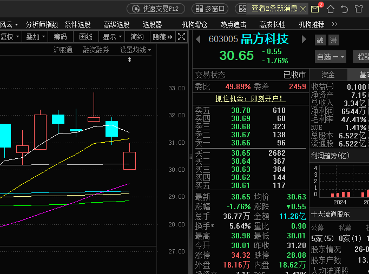Click the undo back arrow icon

tap(344, 9)
